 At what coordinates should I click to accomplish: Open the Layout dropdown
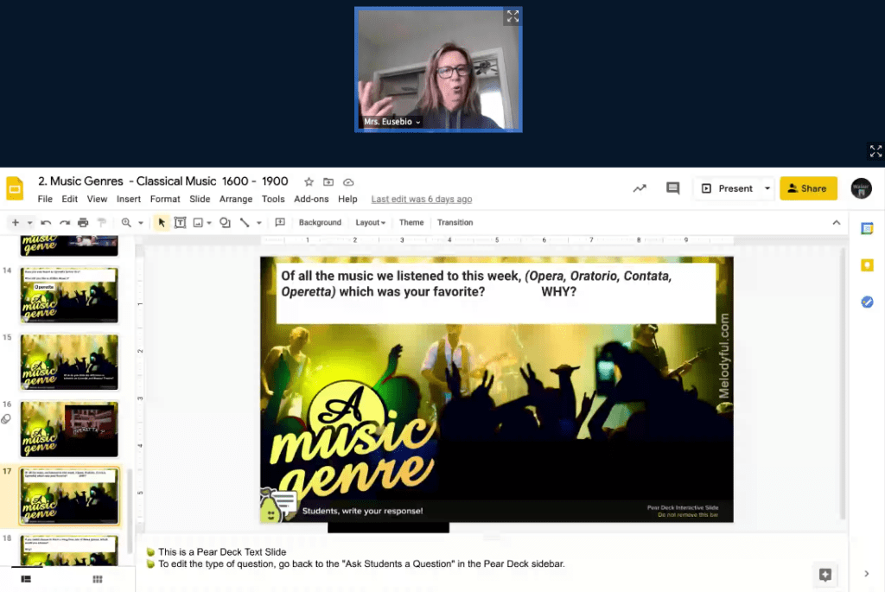[370, 223]
